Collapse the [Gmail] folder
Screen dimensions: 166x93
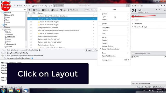point(3,30)
